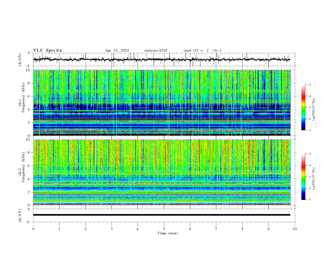This screenshot has width=332, height=257.
Task: Click the time-axis tick label '10'
Action: tap(295, 229)
